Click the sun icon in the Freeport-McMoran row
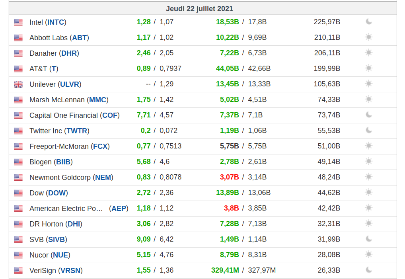The width and height of the screenshot is (405, 279). [369, 146]
